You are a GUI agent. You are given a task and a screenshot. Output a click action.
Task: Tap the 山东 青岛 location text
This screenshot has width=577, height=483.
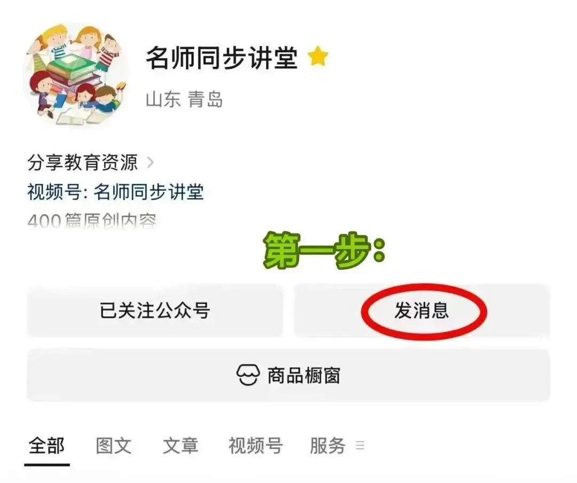(x=184, y=99)
